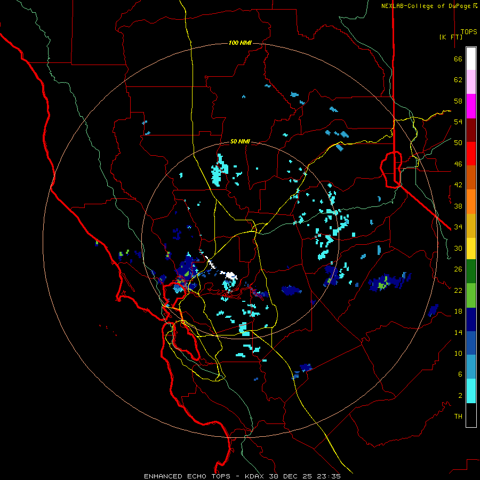The image size is (480, 480).
Task: Click the '26' legend value
Action: (x=458, y=269)
